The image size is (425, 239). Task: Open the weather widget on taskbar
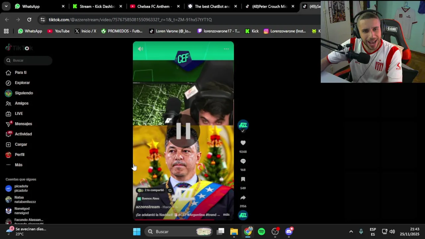[25, 232]
